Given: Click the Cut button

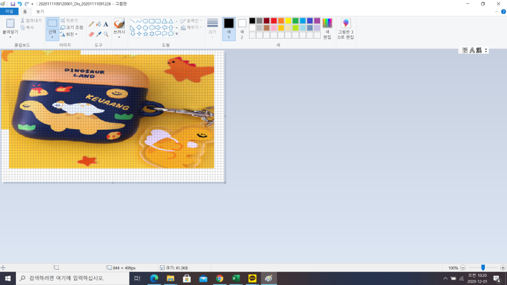Looking at the screenshot, I should pyautogui.click(x=31, y=21).
